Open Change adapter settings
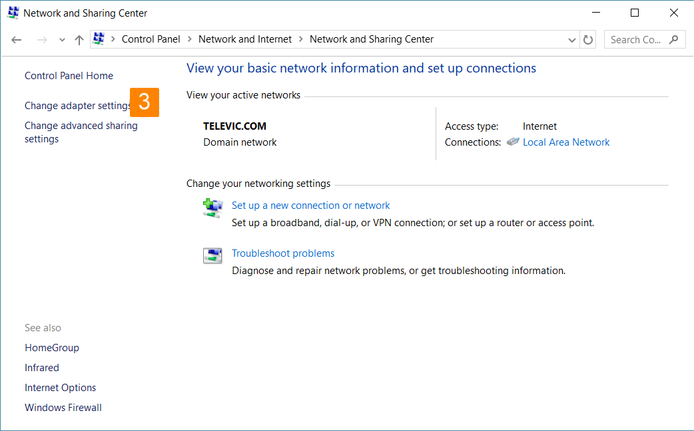Screen dimensions: 694x431 pos(77,106)
